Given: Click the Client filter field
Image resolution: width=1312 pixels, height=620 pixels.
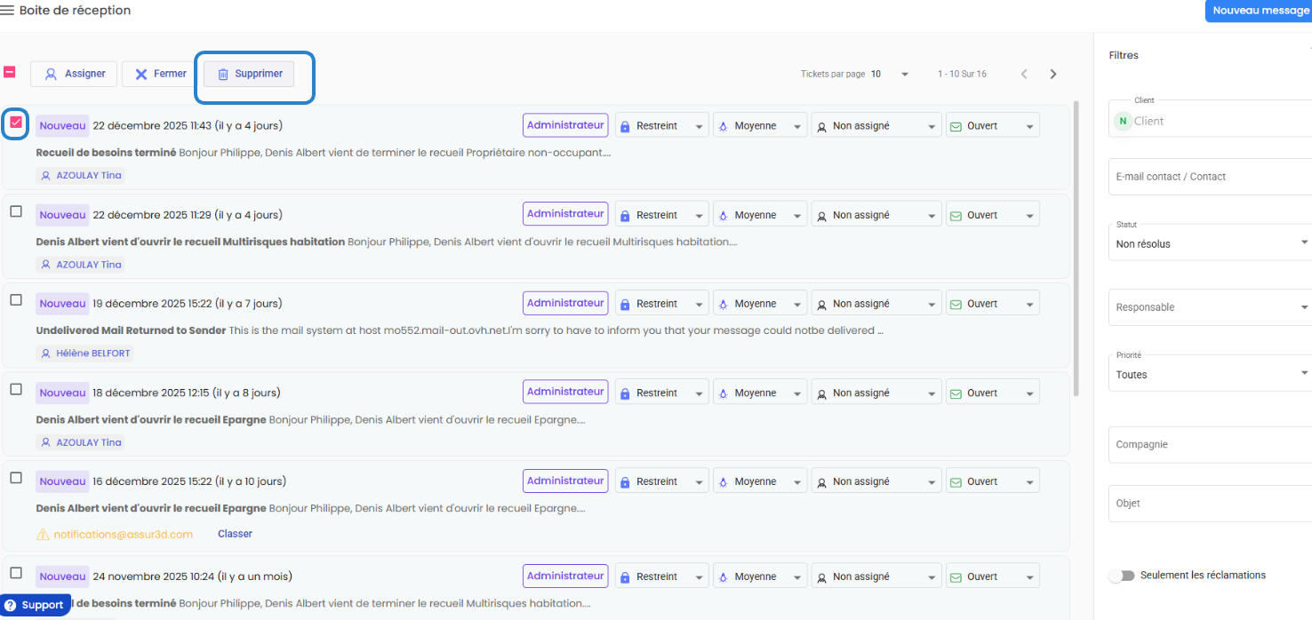Looking at the screenshot, I should click(1210, 119).
